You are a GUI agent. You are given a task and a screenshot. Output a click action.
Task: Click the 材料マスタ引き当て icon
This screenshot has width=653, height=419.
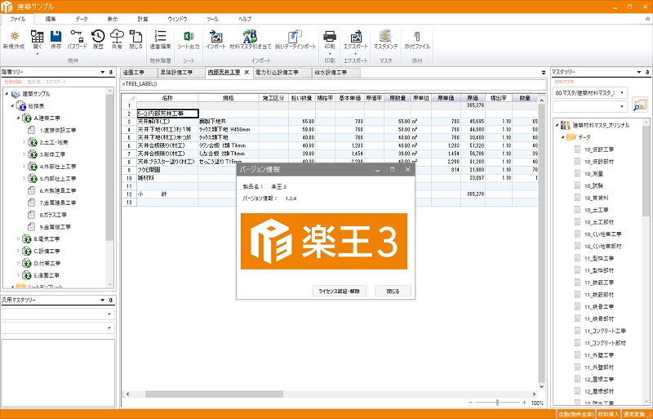(251, 37)
